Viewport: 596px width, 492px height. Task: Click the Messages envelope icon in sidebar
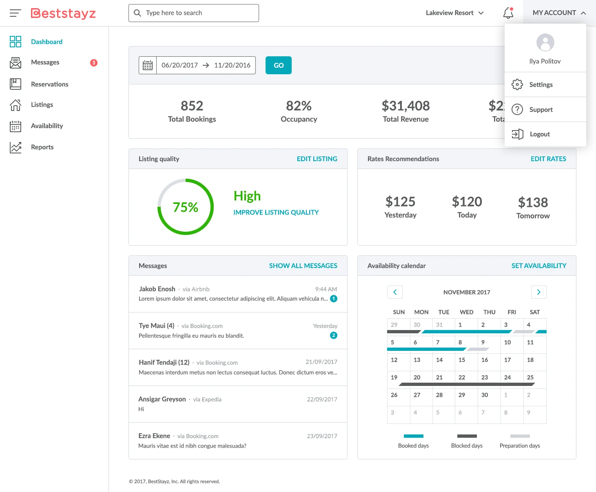pyautogui.click(x=16, y=62)
